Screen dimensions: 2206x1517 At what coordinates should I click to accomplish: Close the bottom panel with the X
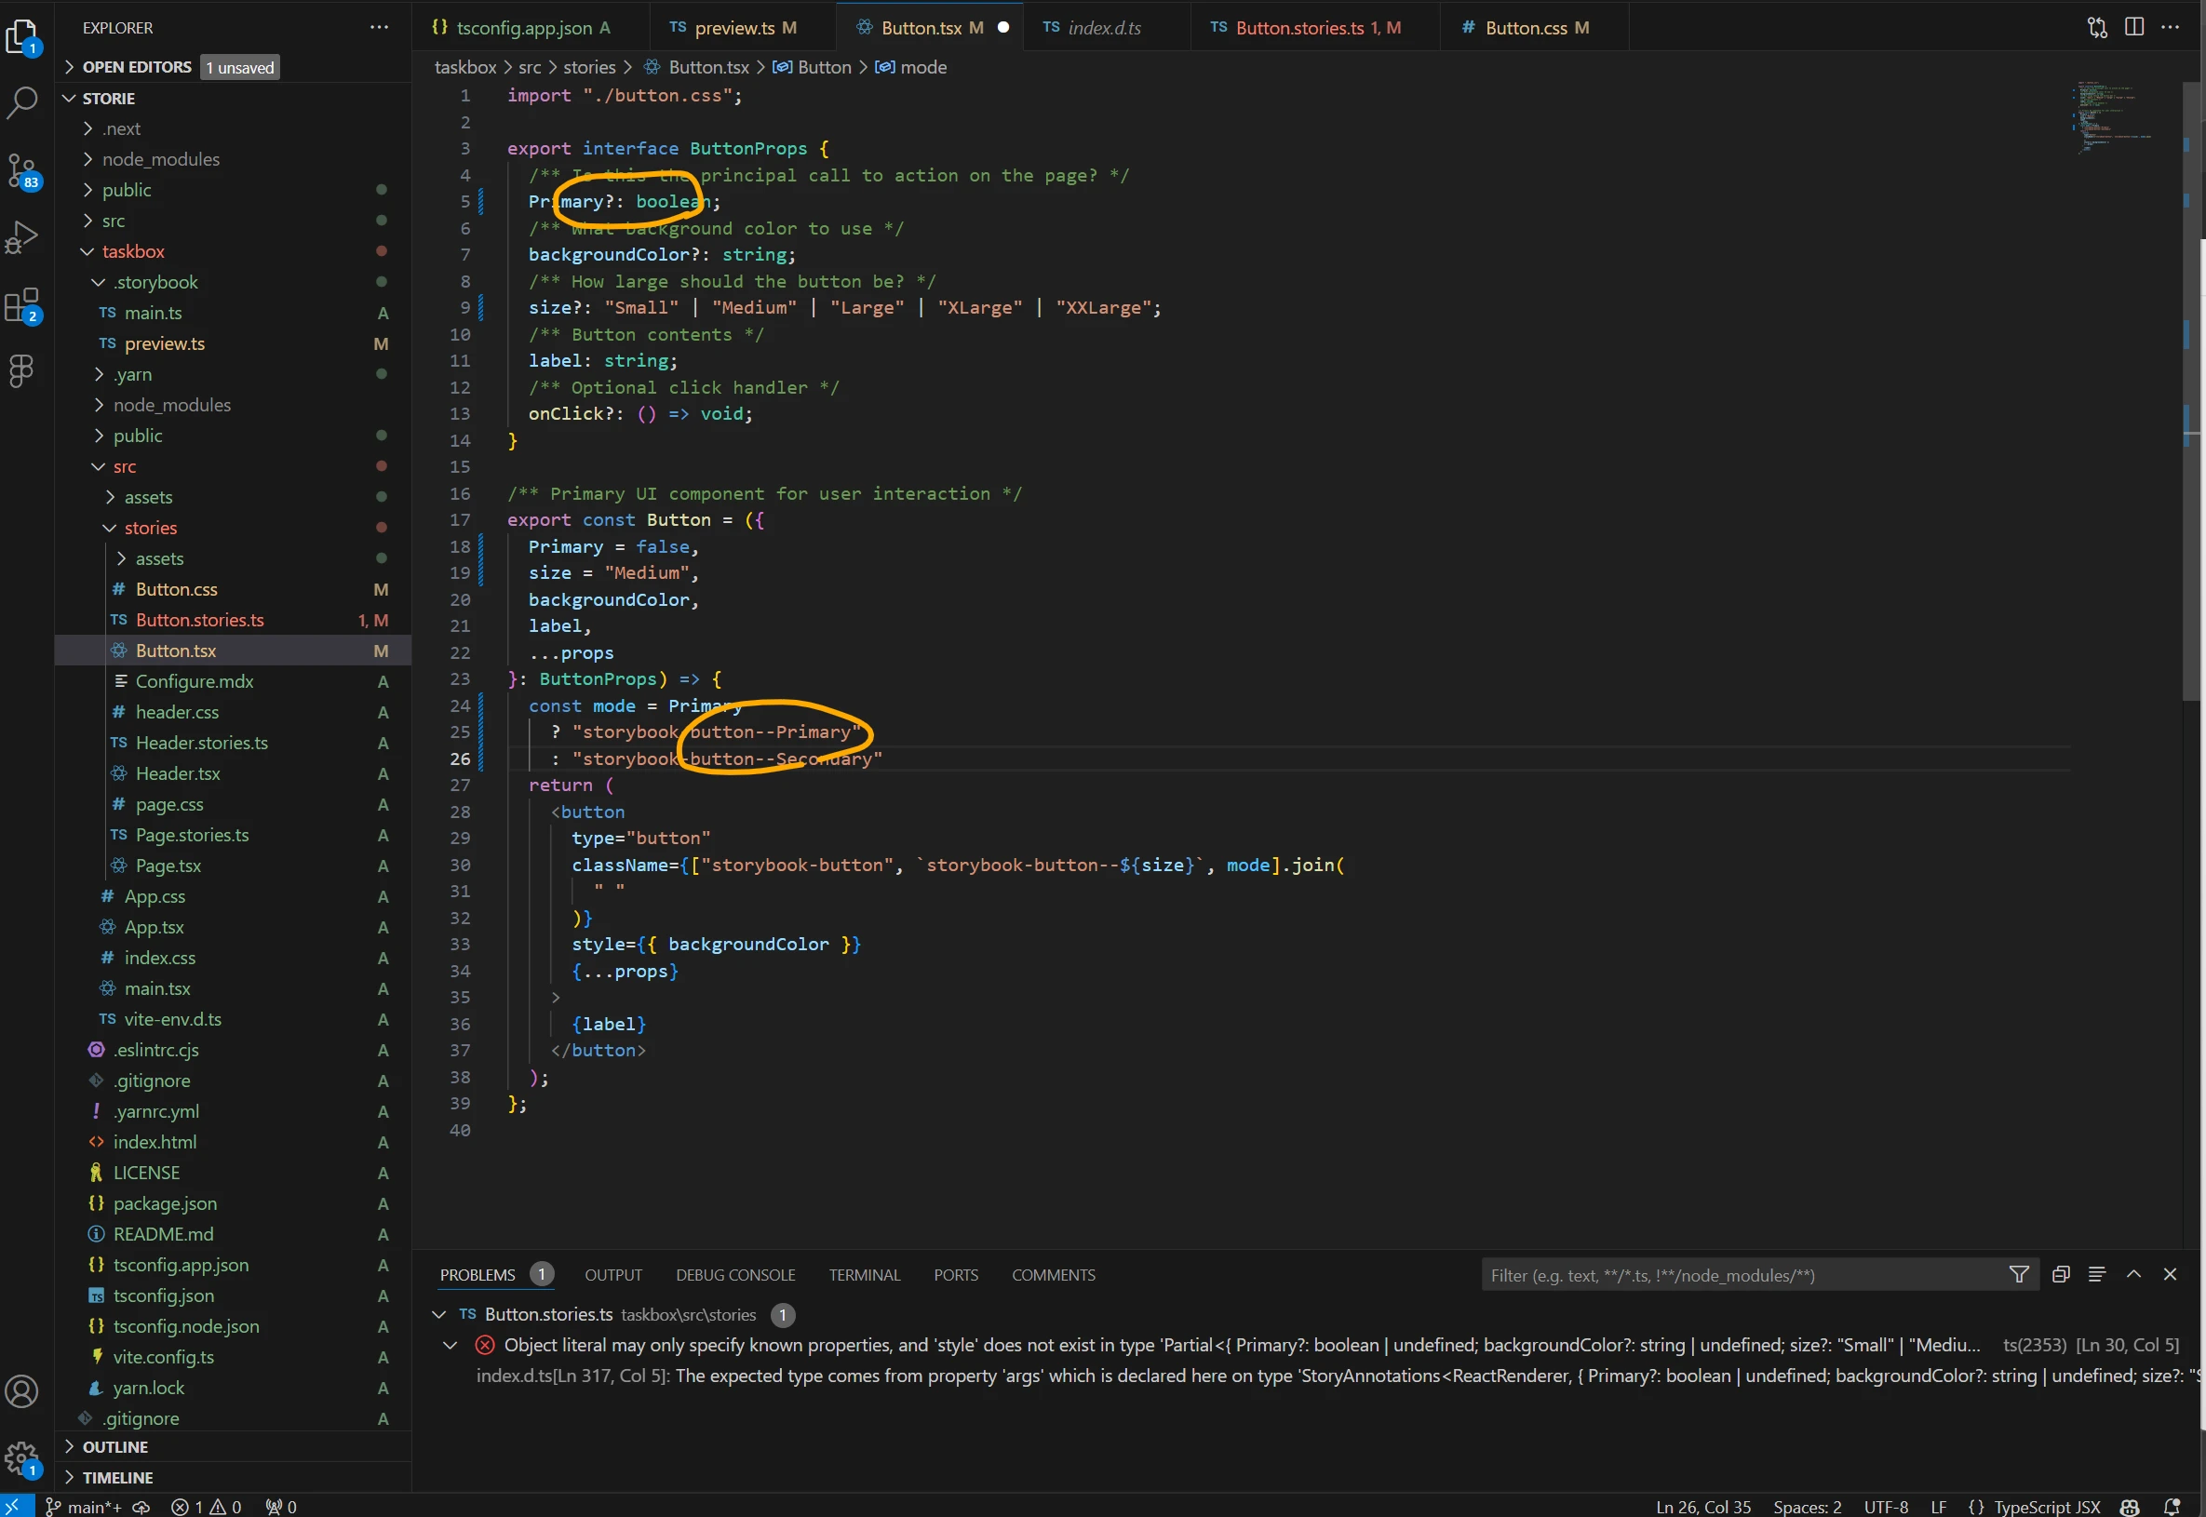pyautogui.click(x=2170, y=1275)
